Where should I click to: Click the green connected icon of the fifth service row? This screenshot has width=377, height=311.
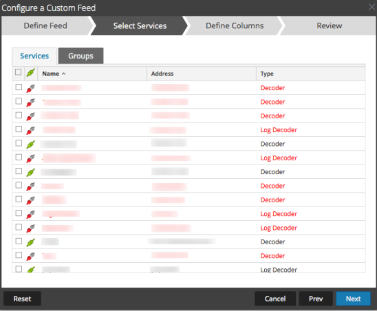point(30,144)
